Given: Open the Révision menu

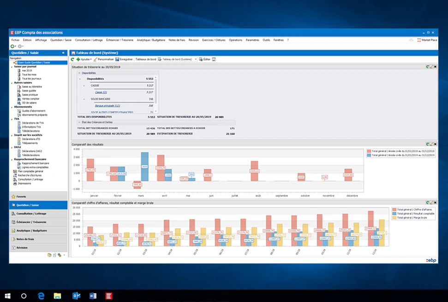Looking at the screenshot, I should tap(193, 40).
